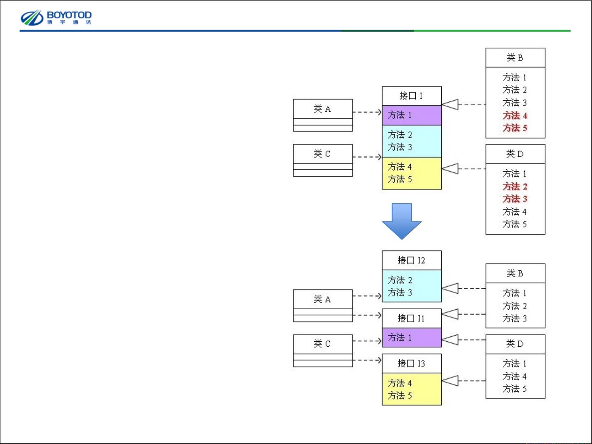Click the red 方法 2 text in top 类 D
Image resolution: width=592 pixels, height=444 pixels.
click(x=515, y=186)
